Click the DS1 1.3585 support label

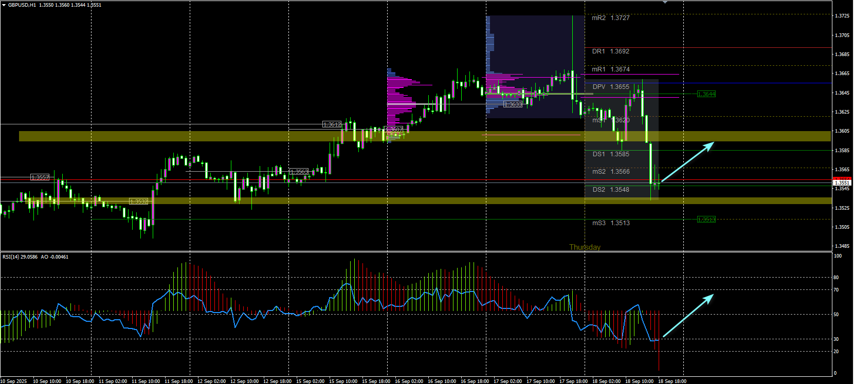click(610, 154)
